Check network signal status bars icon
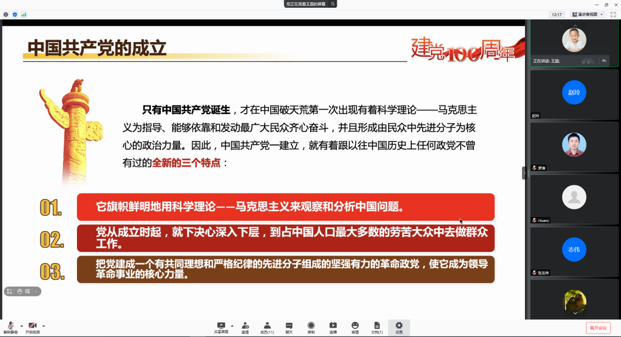 (24, 15)
